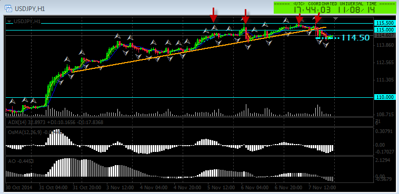The image size is (399, 194).
Task: Open the USDJPY,H1 dropdown triangle inside the chart
Action: (x=9, y=22)
